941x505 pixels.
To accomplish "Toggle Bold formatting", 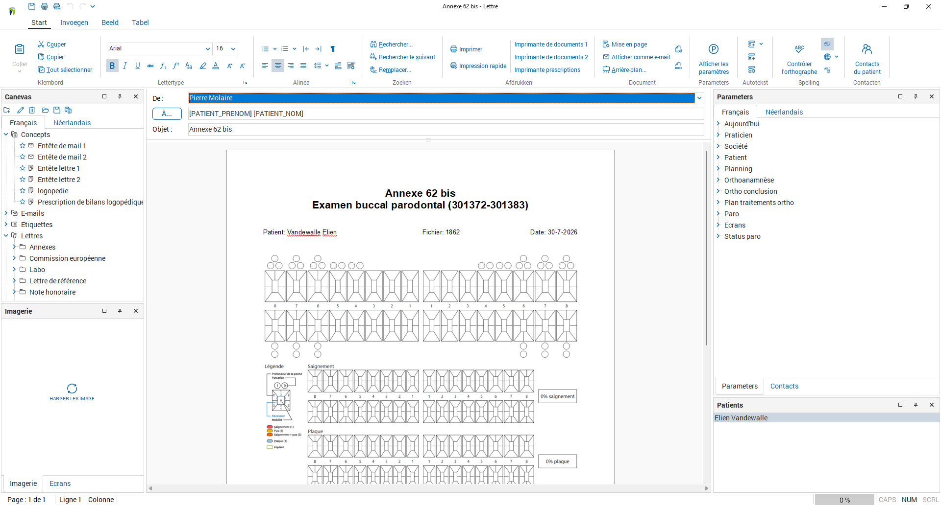I will click(x=112, y=66).
